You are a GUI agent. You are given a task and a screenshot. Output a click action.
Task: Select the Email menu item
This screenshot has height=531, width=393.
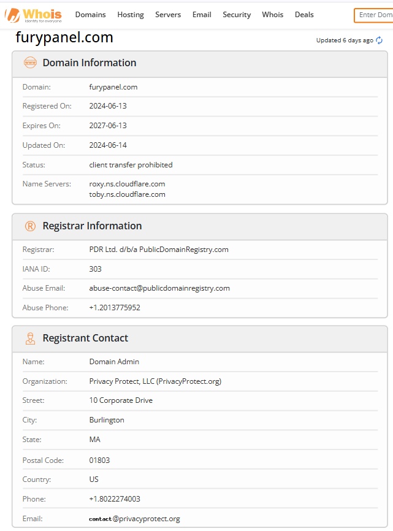tap(202, 15)
